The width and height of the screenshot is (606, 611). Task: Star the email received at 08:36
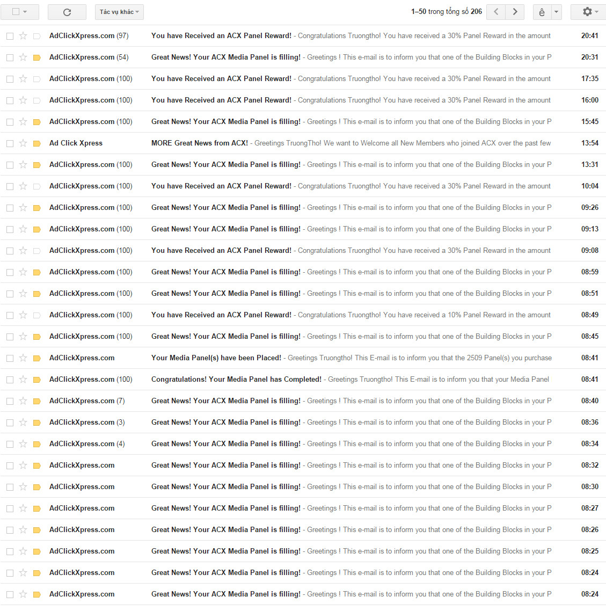tap(23, 423)
